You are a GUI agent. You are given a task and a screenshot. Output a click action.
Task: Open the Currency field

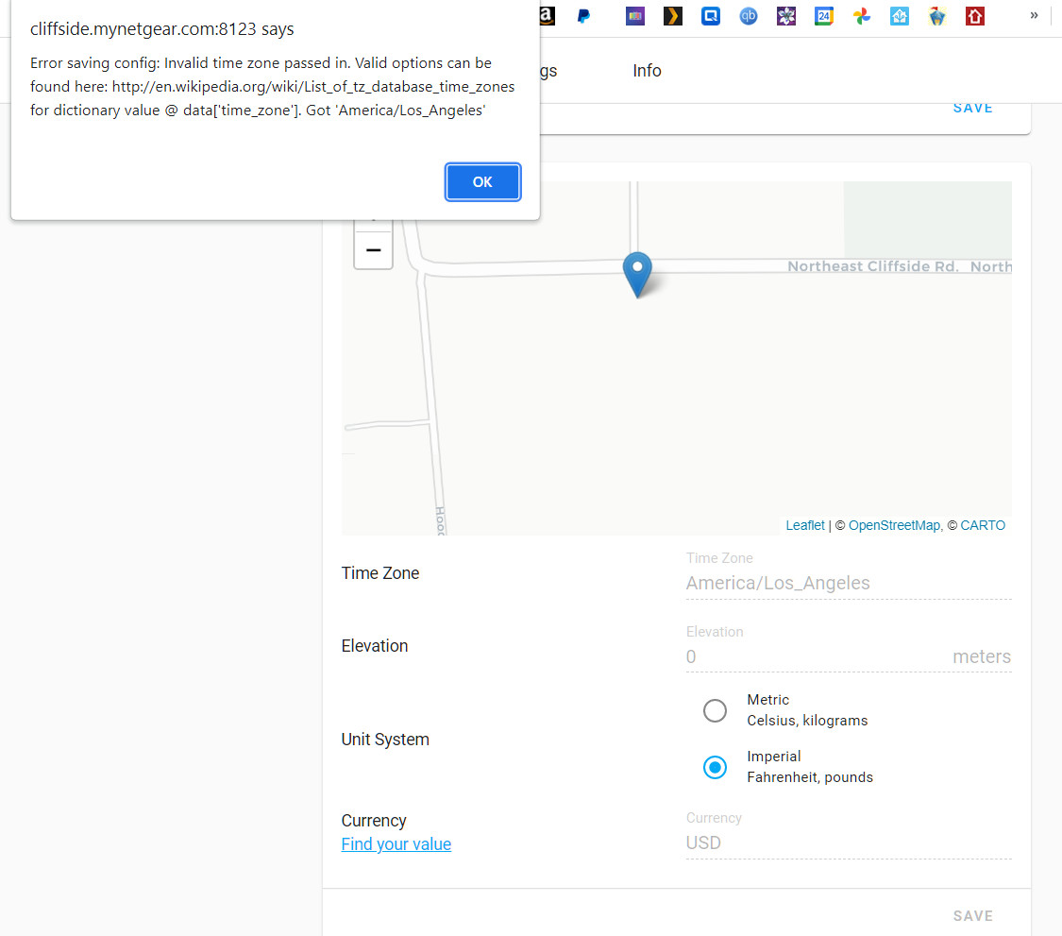(x=848, y=842)
